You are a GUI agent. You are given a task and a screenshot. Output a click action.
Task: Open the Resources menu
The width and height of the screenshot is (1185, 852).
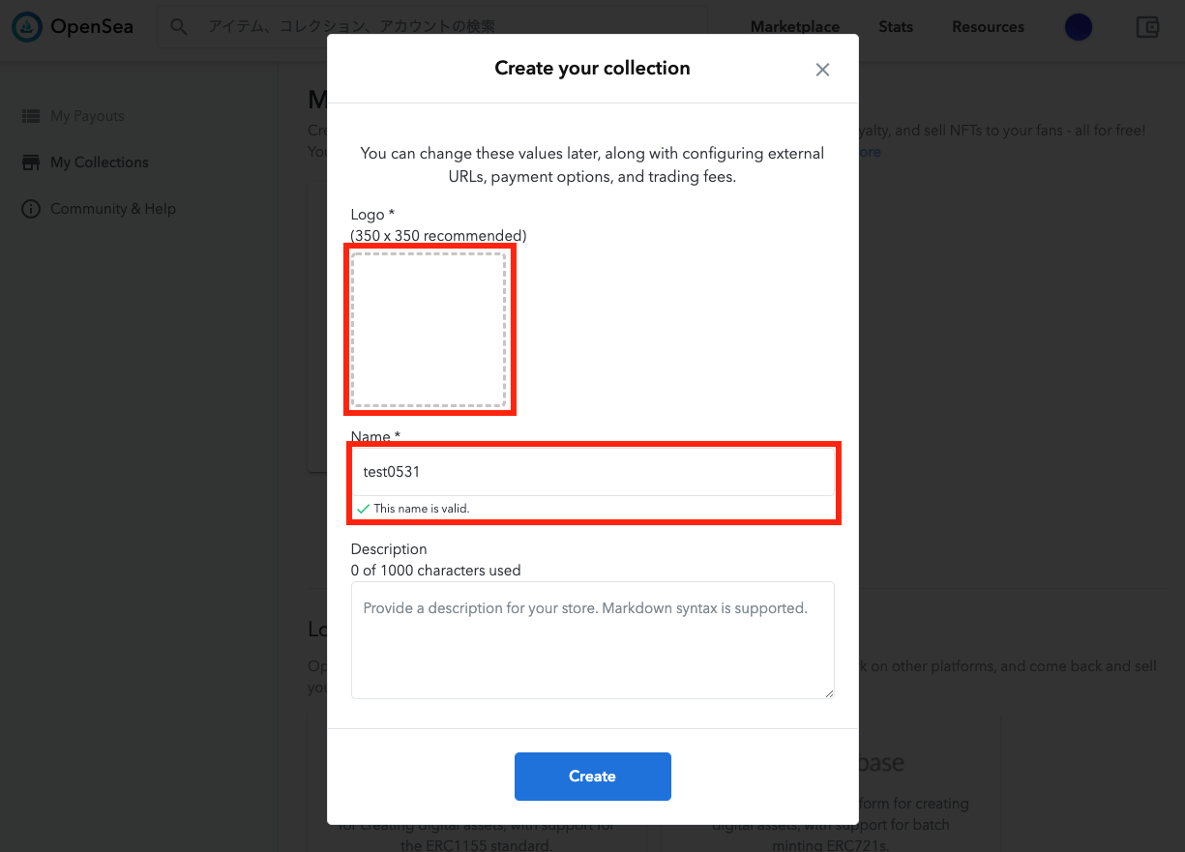(x=988, y=27)
